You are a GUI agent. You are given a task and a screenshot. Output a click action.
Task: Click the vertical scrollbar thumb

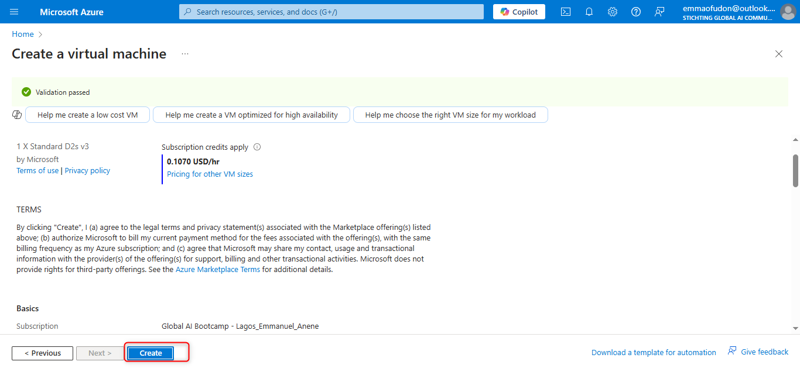pos(795,171)
